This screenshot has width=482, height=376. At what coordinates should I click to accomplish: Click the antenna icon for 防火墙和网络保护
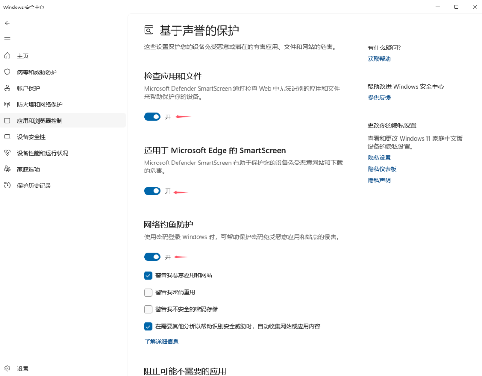[x=8, y=104]
